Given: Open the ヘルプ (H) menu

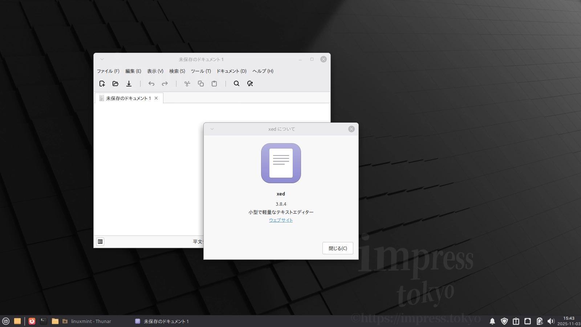Looking at the screenshot, I should click(x=263, y=71).
